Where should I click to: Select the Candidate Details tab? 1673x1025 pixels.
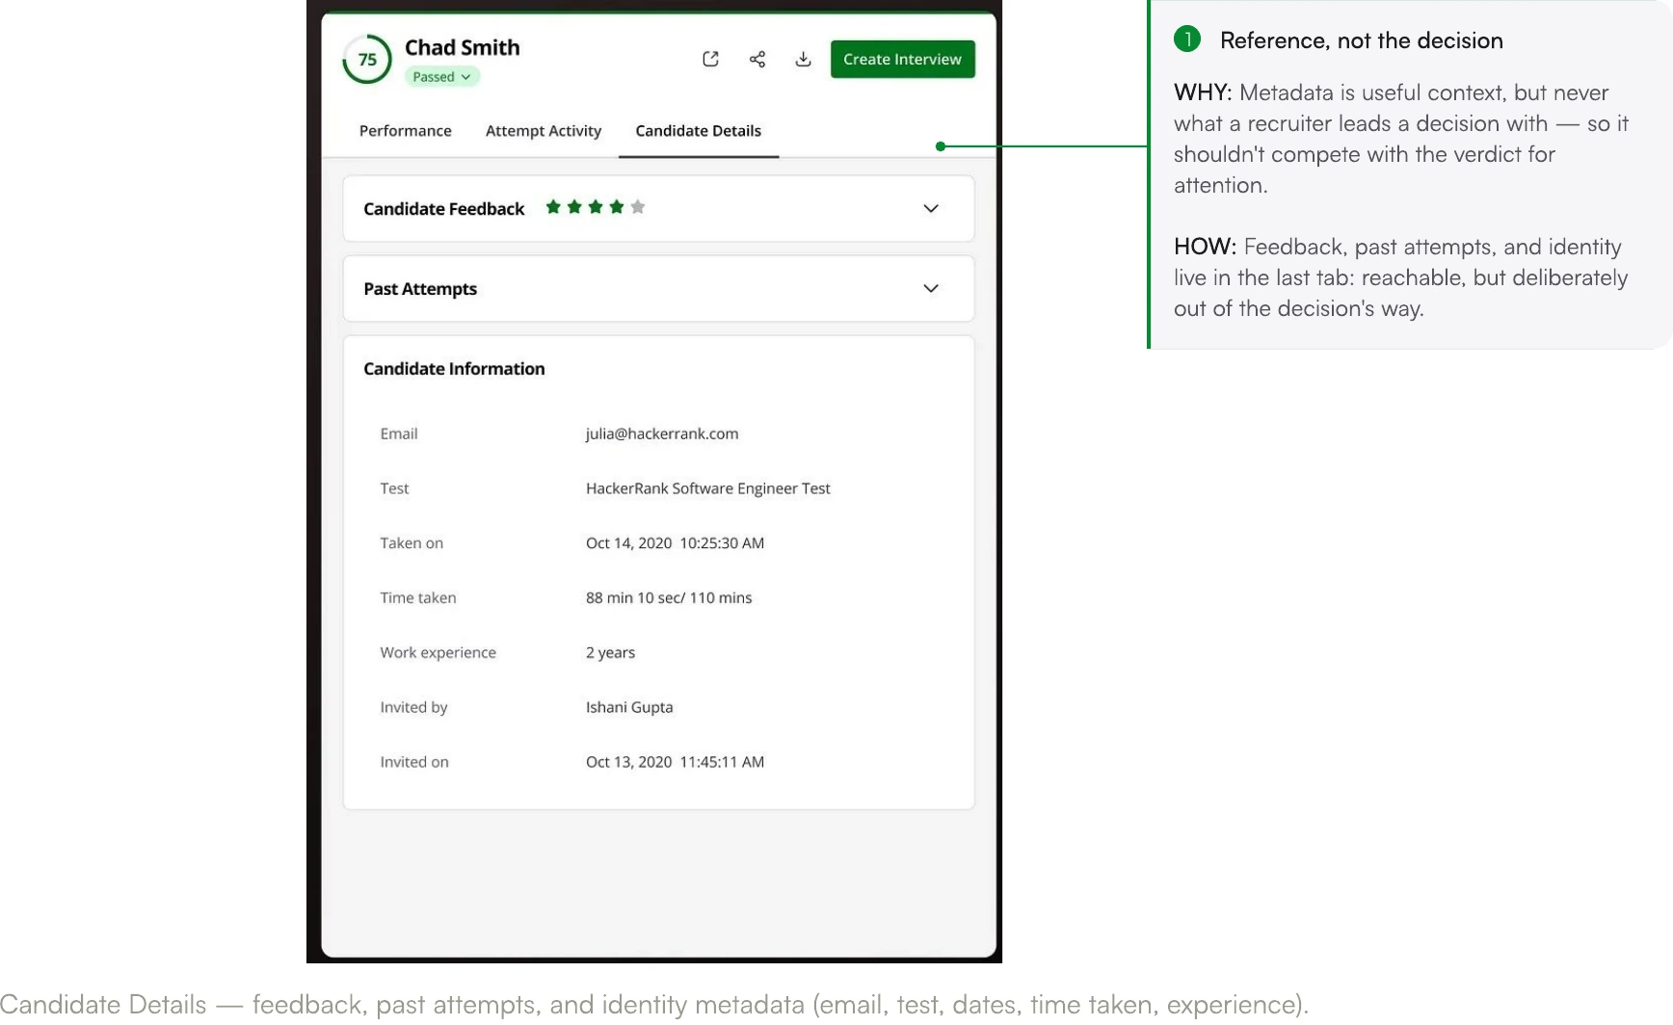pyautogui.click(x=699, y=130)
